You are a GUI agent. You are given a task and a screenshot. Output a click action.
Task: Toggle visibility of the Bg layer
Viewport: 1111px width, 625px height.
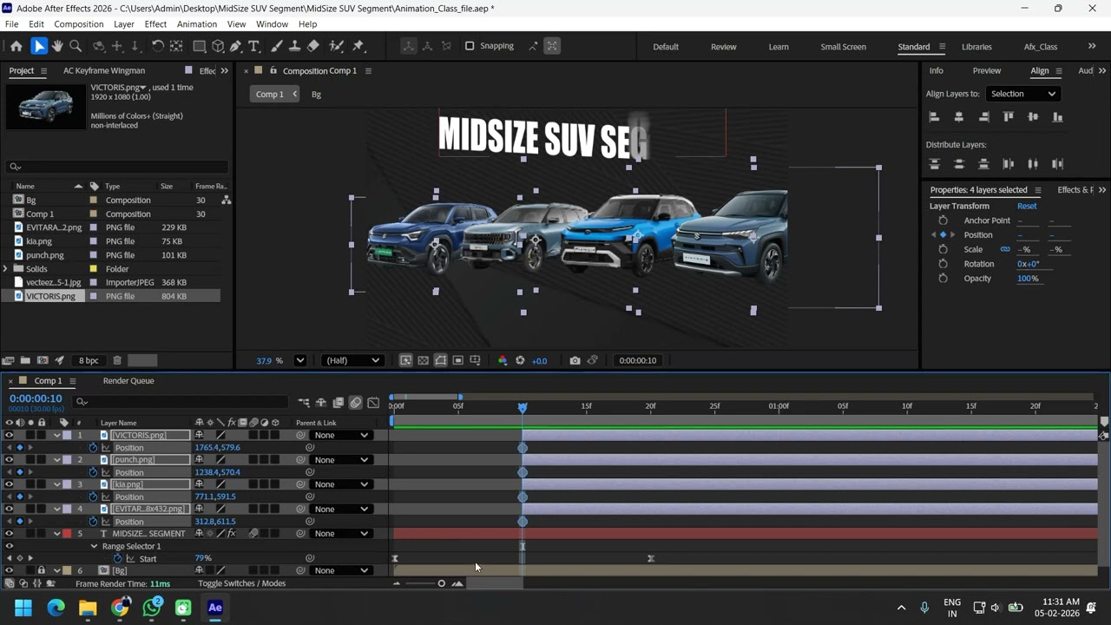pyautogui.click(x=9, y=570)
